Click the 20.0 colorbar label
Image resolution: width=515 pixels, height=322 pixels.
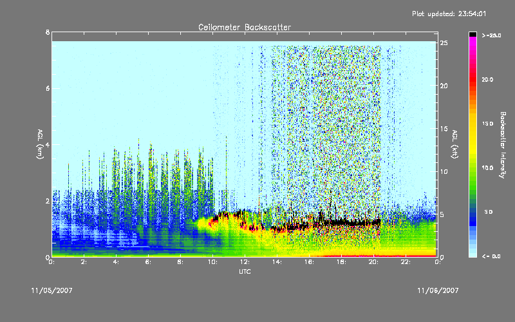[487, 79]
